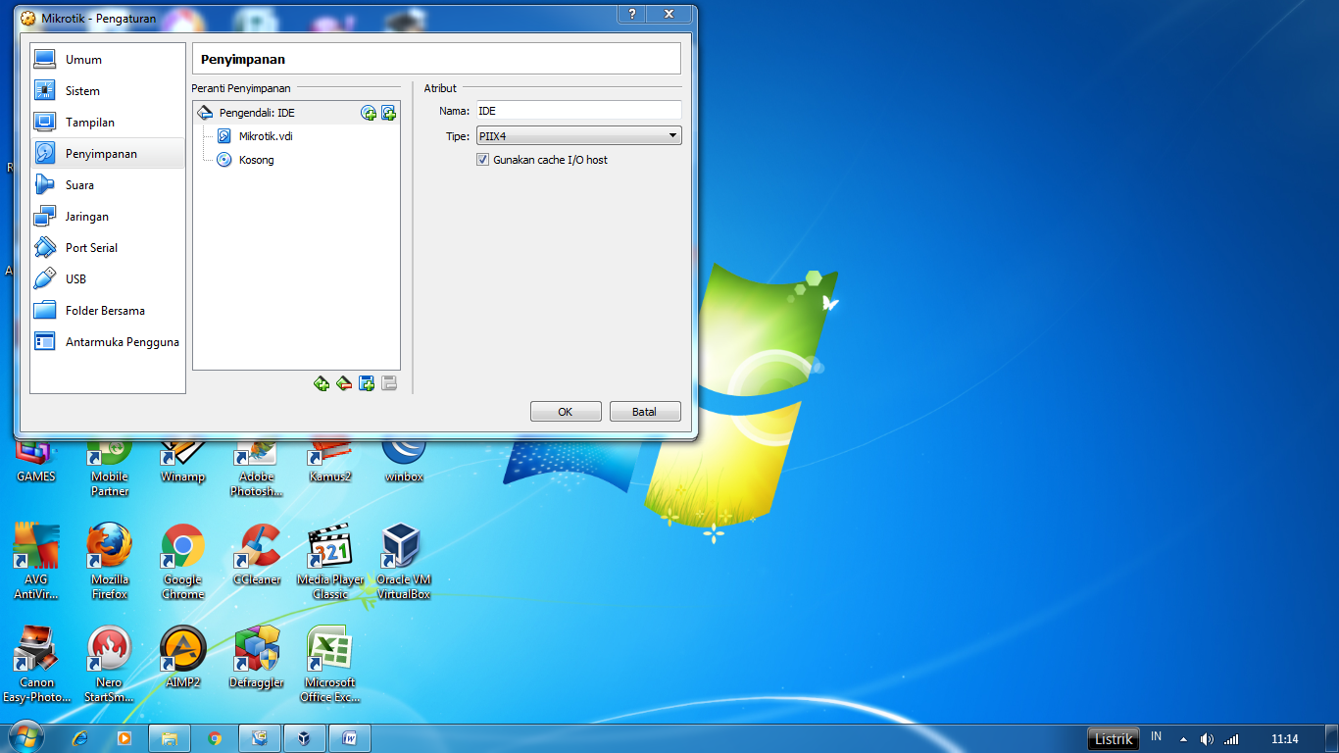1339x753 pixels.
Task: Select the Pengendali: IDE controller row
Action: coord(296,113)
